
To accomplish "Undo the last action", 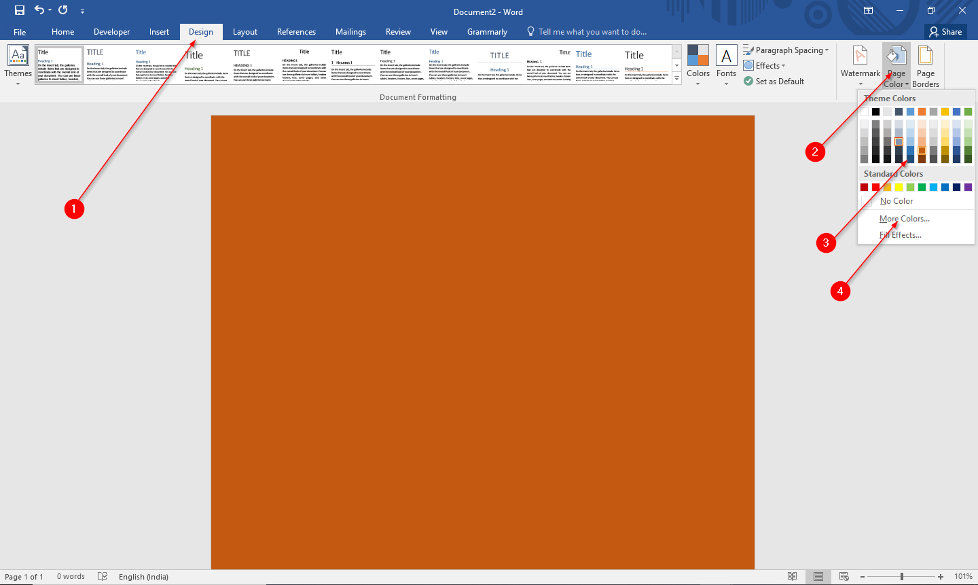I will [x=39, y=10].
